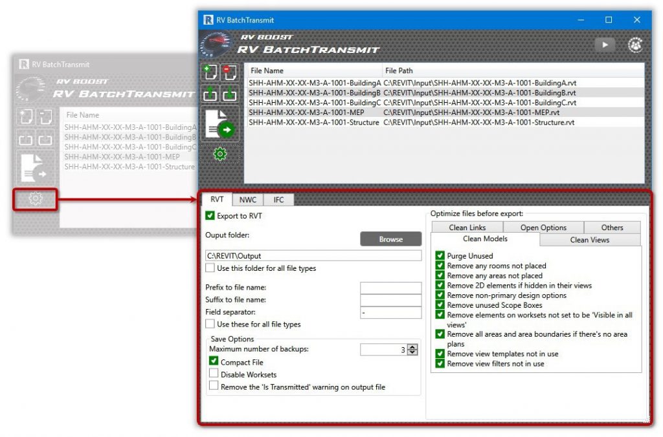Toggle Remove unused Scope Boxes
663x437 pixels.
tap(440, 304)
